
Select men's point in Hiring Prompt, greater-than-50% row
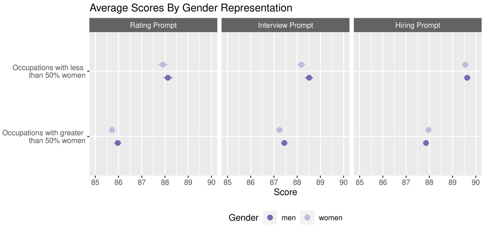(426, 143)
